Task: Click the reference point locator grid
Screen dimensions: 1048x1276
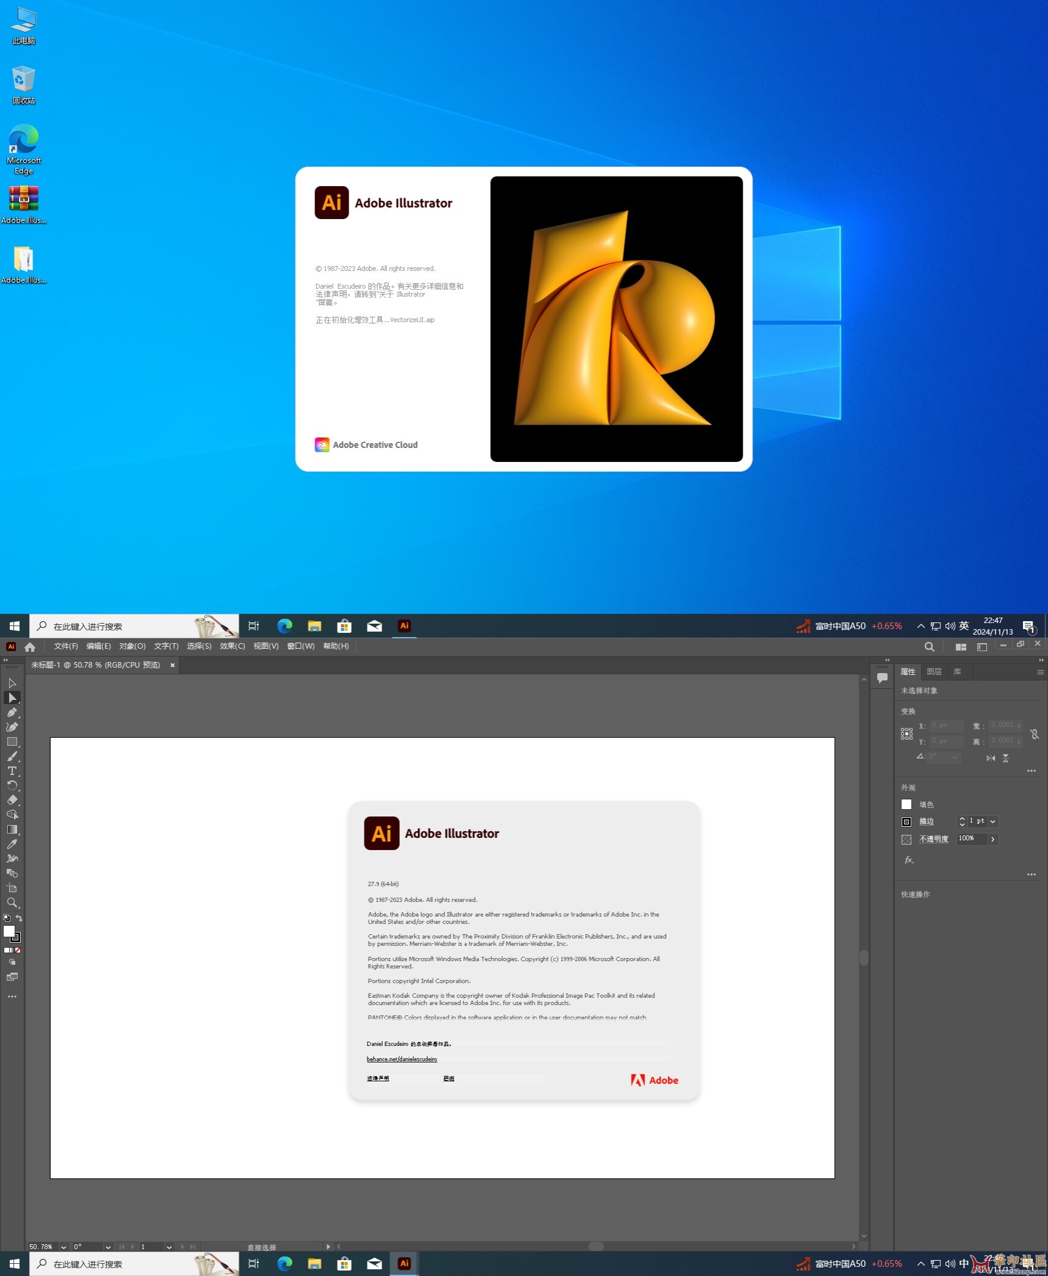Action: 907,734
